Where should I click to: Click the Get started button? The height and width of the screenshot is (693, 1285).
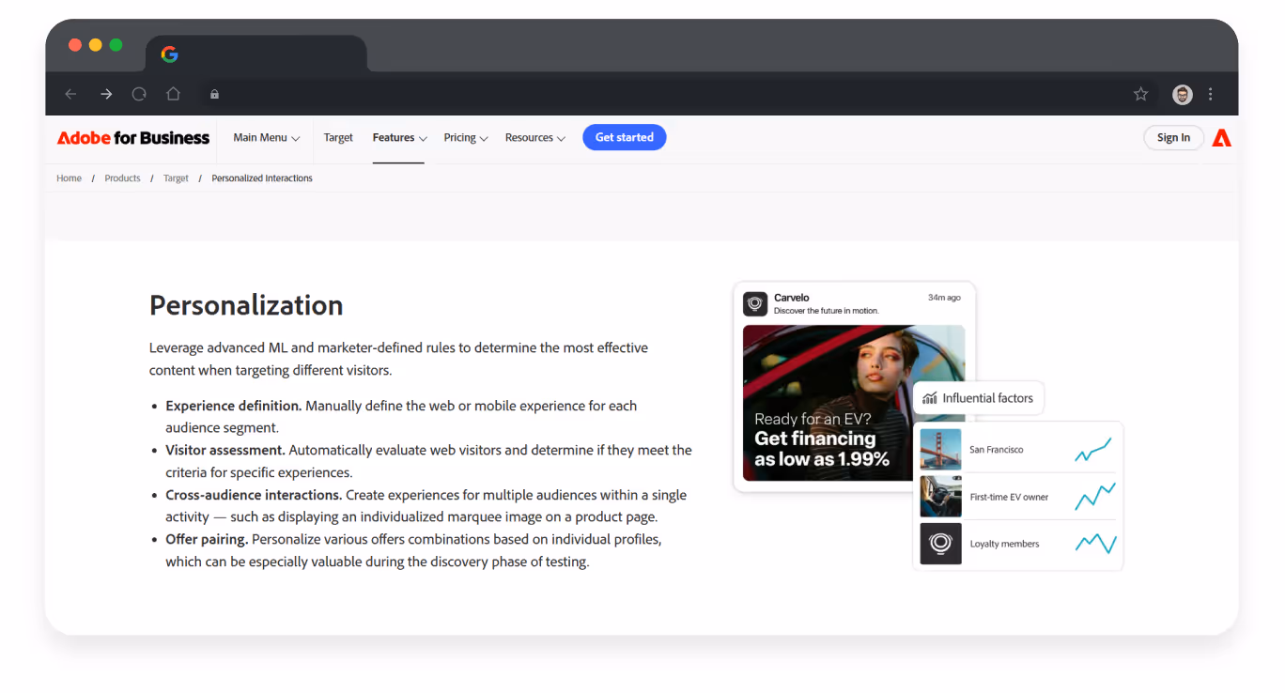pos(625,137)
